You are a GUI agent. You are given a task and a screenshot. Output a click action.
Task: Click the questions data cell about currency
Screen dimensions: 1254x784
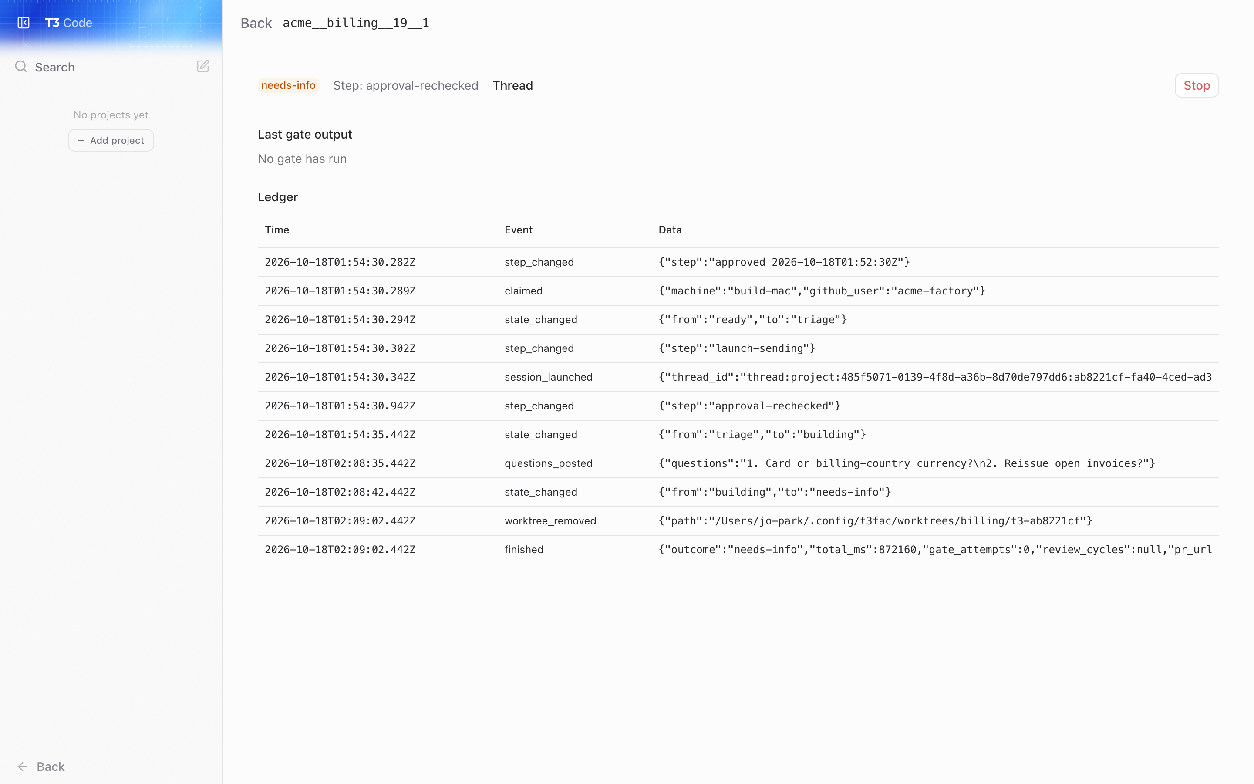point(907,463)
